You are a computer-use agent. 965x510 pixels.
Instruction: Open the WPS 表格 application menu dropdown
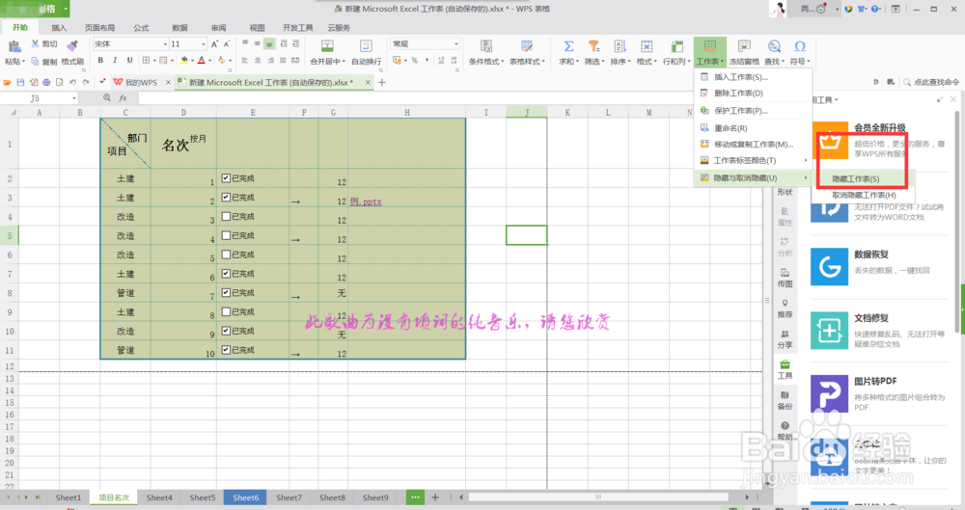pyautogui.click(x=66, y=9)
